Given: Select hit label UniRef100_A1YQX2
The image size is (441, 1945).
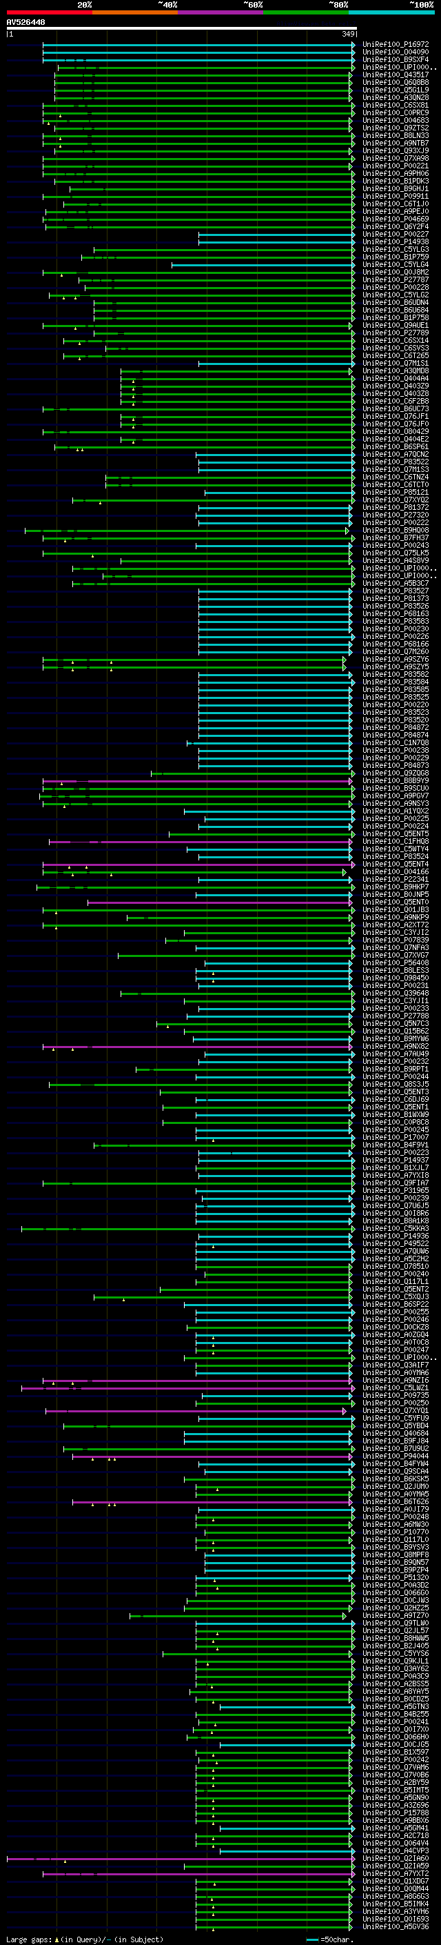Looking at the screenshot, I should (x=396, y=811).
